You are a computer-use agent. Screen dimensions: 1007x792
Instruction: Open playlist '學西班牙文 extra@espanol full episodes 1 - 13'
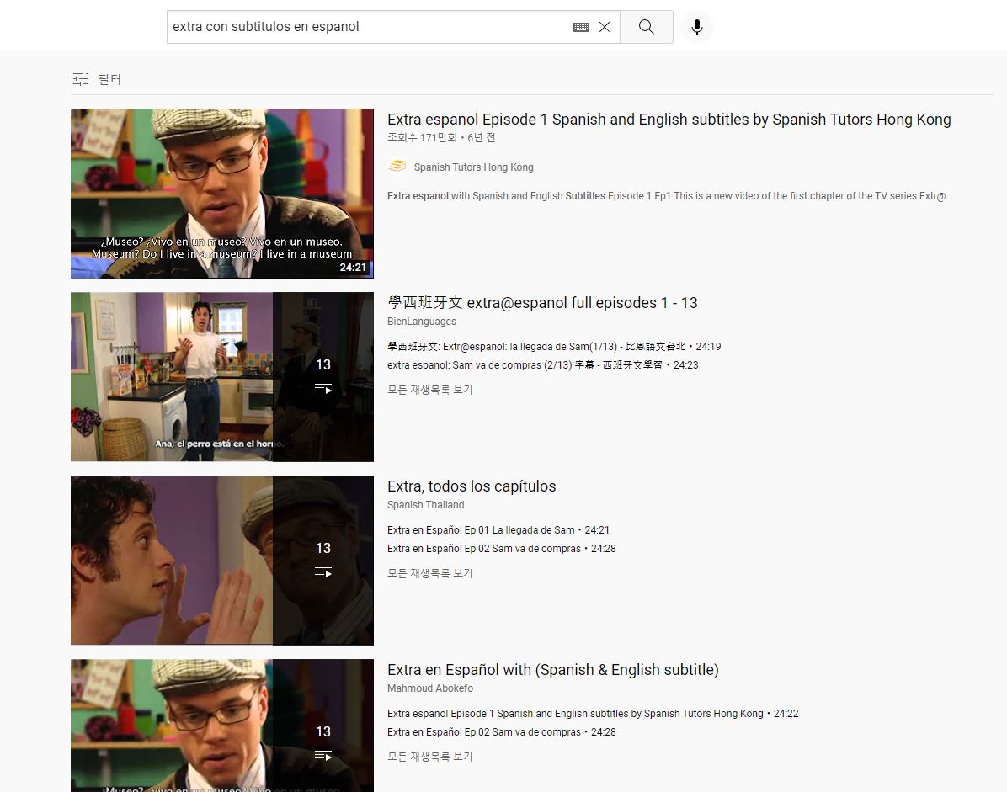coord(542,303)
